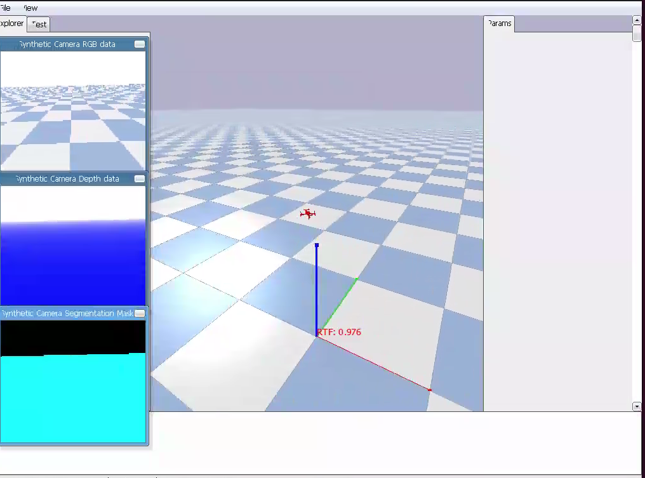Image resolution: width=645 pixels, height=478 pixels.
Task: Collapse the Synthetic Camera Segmentation Mask window
Action: click(140, 314)
